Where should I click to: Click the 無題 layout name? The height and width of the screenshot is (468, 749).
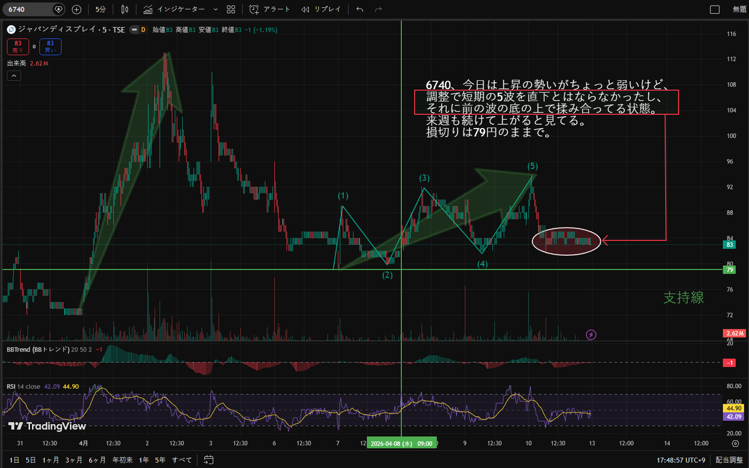pyautogui.click(x=739, y=9)
